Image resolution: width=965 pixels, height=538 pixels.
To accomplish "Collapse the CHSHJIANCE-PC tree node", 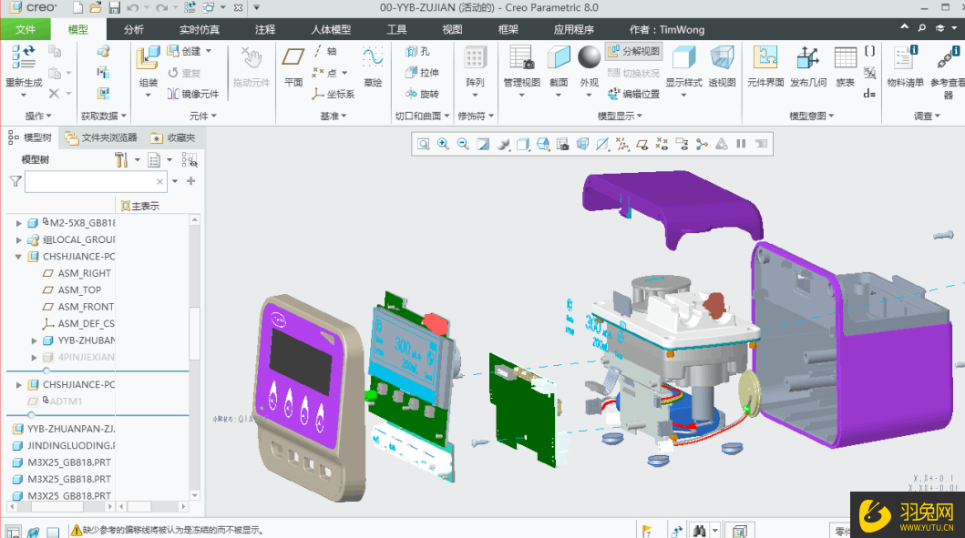I will pyautogui.click(x=19, y=257).
